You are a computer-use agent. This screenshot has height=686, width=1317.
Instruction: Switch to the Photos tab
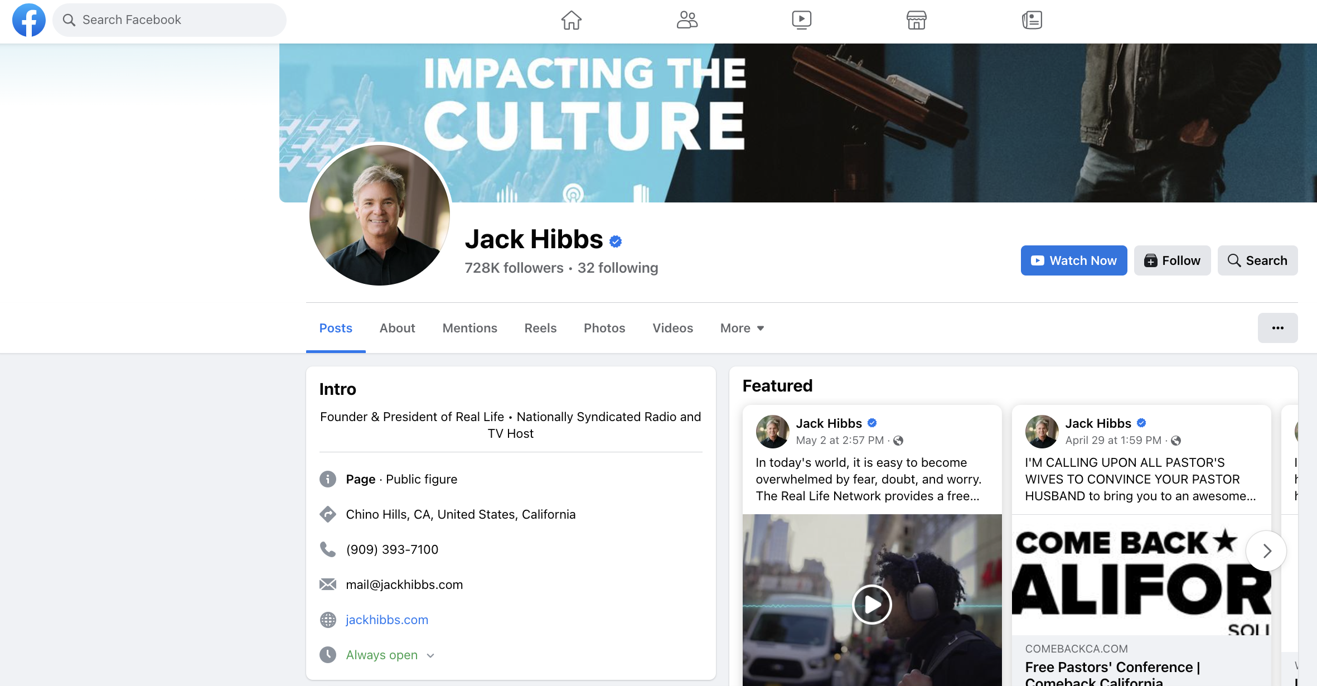point(604,328)
